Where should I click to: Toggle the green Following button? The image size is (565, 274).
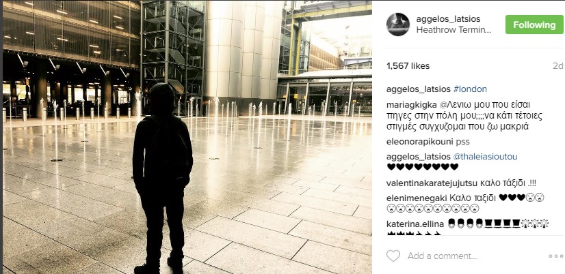(534, 25)
